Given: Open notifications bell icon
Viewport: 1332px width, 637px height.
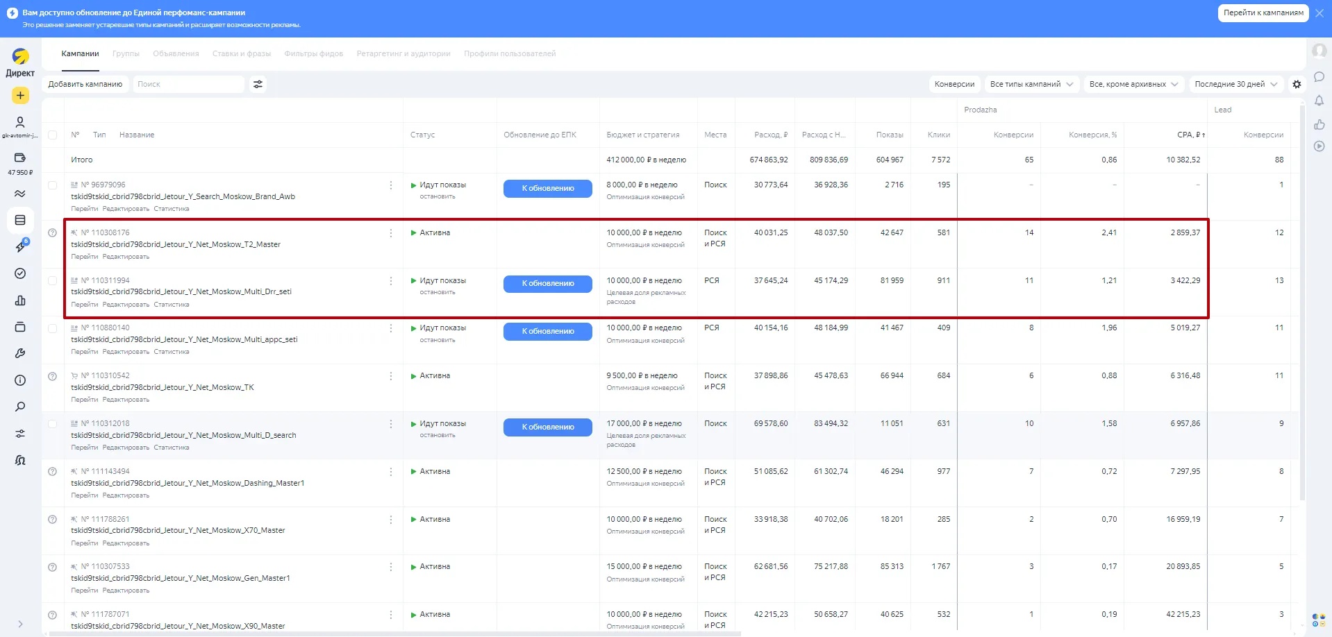Looking at the screenshot, I should [x=1319, y=101].
